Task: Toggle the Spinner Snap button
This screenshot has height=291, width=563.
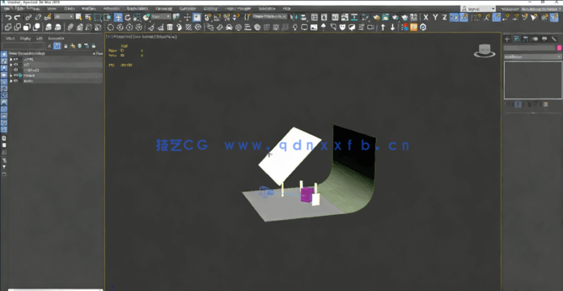Action: coord(236,17)
